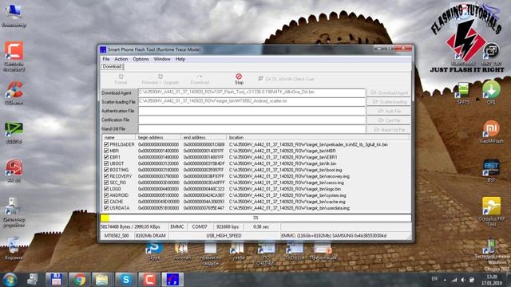Click the "end address" column header

point(204,137)
